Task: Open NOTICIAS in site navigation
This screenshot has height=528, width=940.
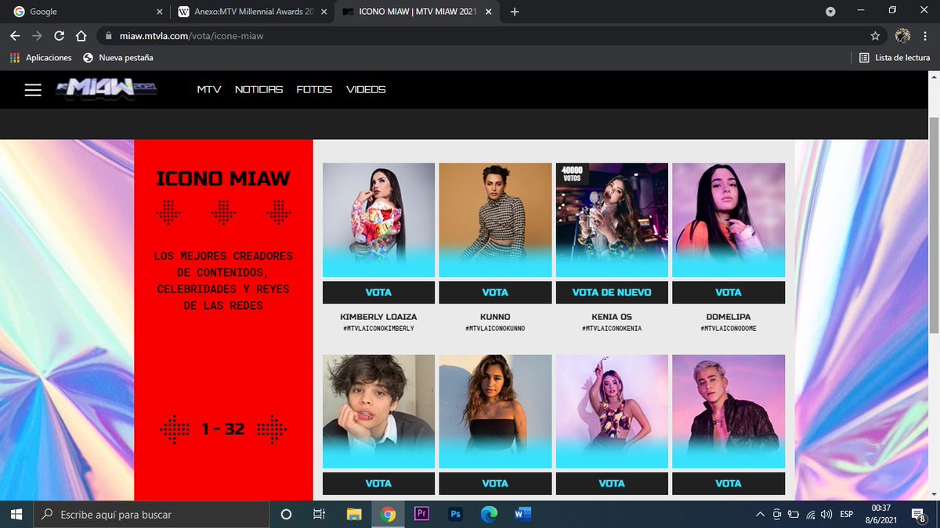Action: tap(258, 90)
